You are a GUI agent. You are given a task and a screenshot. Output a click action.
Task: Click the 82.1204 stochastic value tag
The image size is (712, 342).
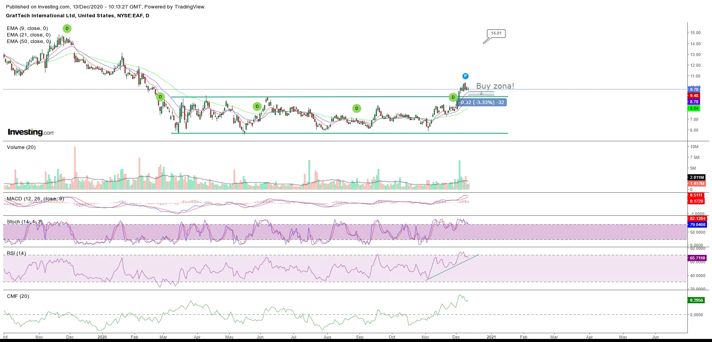click(697, 218)
